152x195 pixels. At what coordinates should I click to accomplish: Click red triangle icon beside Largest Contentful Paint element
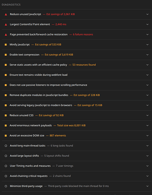[6, 25]
